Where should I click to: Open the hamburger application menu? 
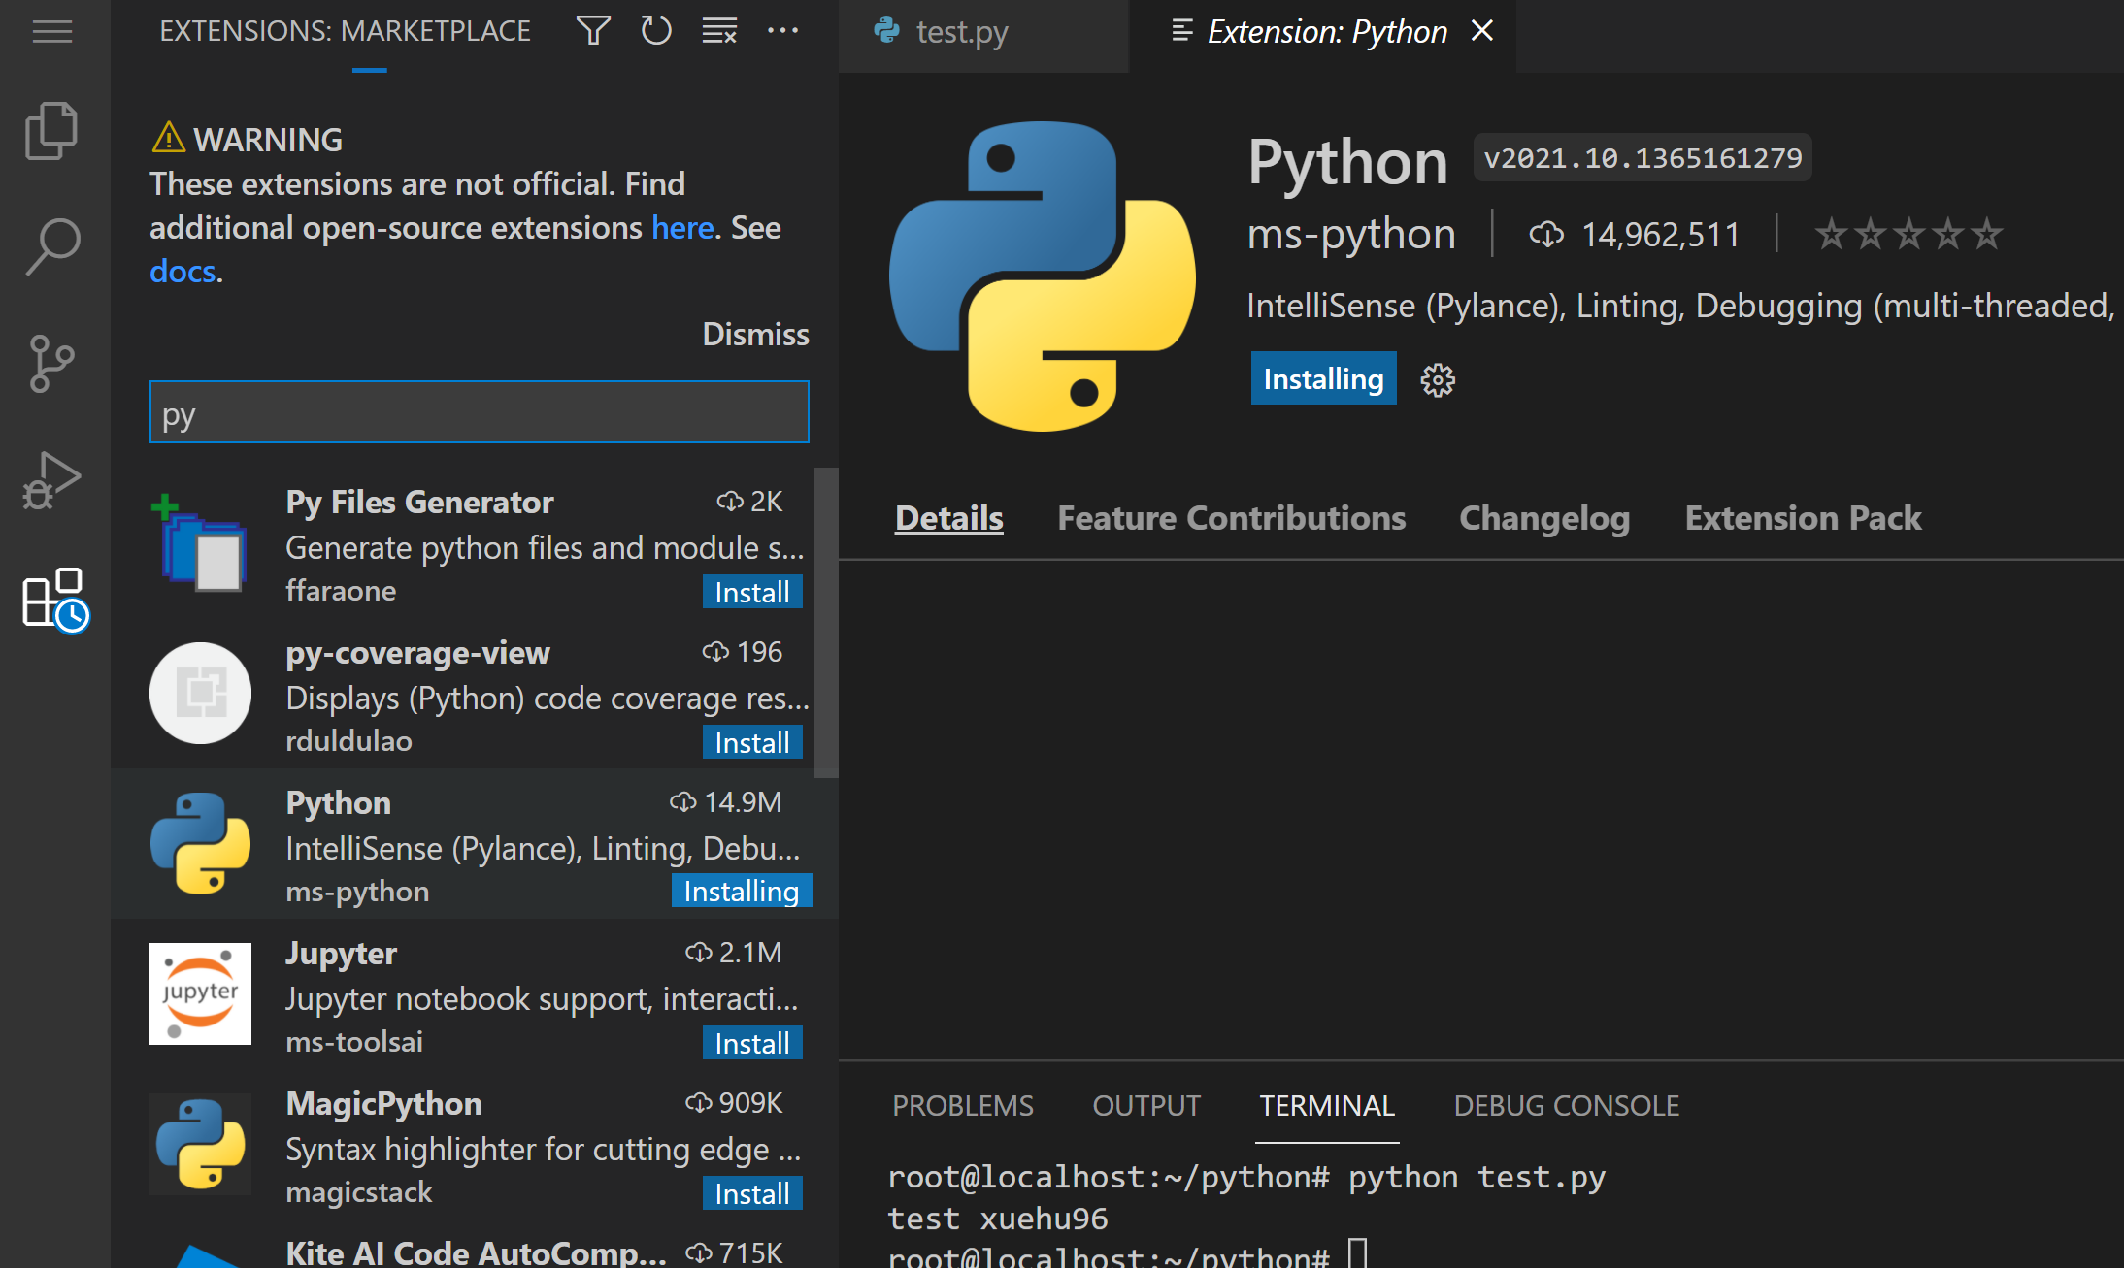(x=52, y=32)
